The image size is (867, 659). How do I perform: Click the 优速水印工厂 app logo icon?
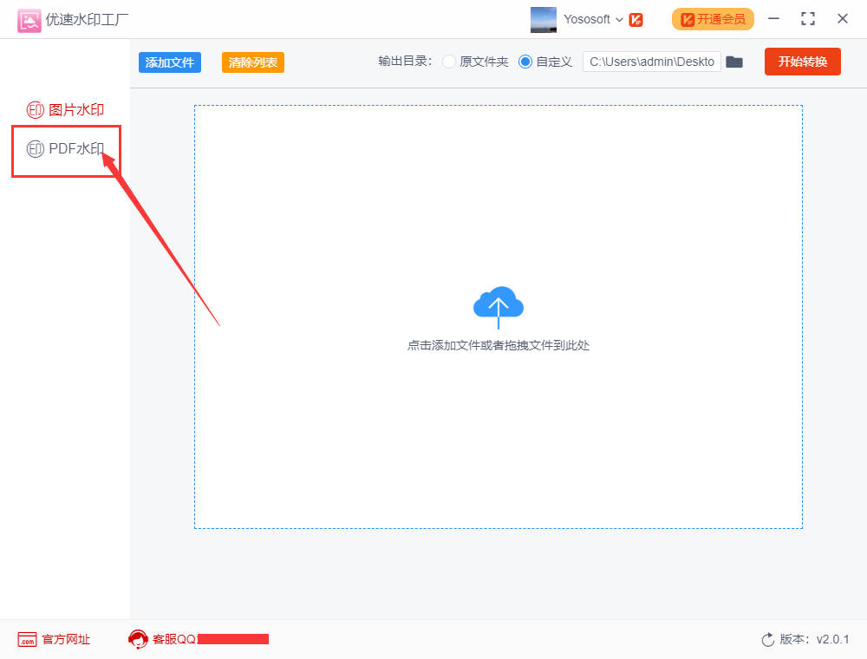[29, 21]
